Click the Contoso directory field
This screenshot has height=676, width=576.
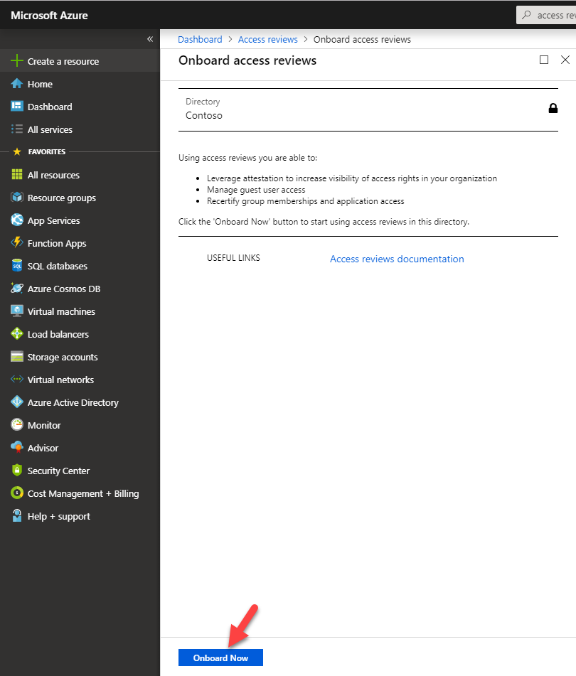click(368, 109)
